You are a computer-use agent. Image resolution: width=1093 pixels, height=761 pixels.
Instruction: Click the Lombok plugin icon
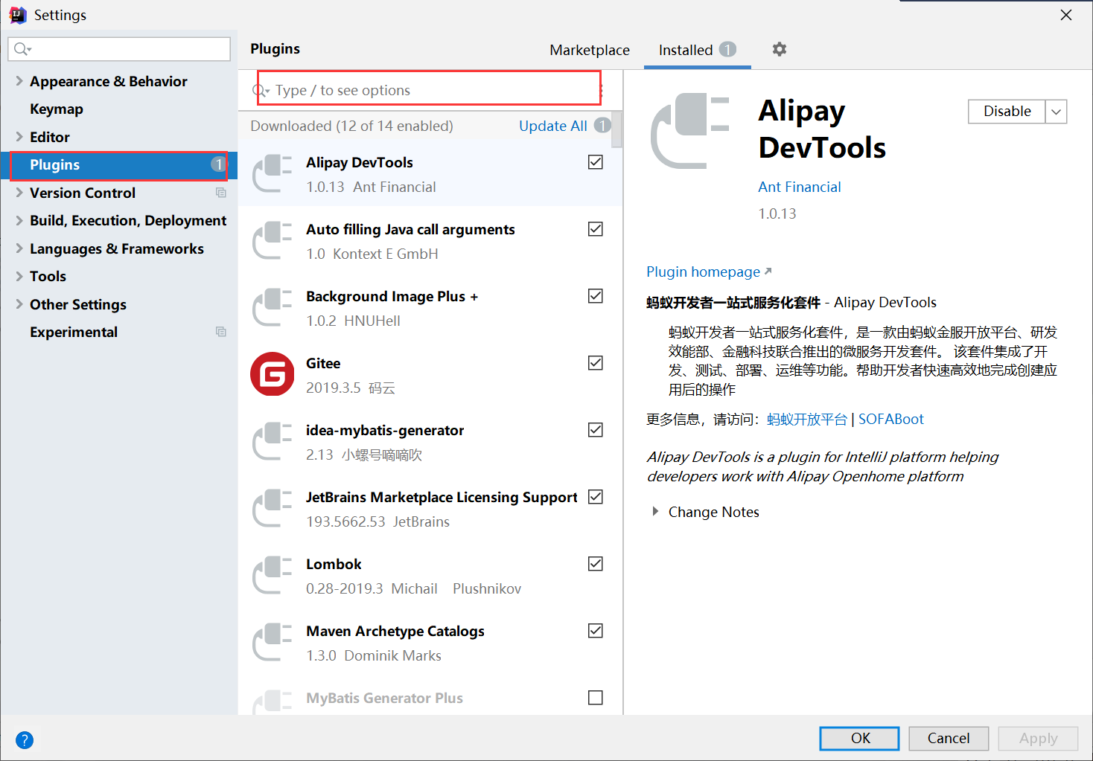click(x=273, y=575)
